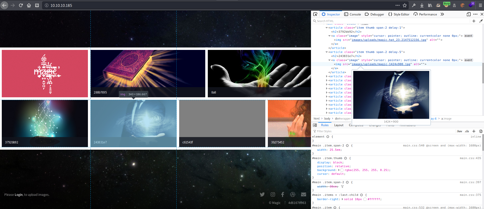Click the Login link in footer
This screenshot has width=484, height=209.
pos(18,195)
